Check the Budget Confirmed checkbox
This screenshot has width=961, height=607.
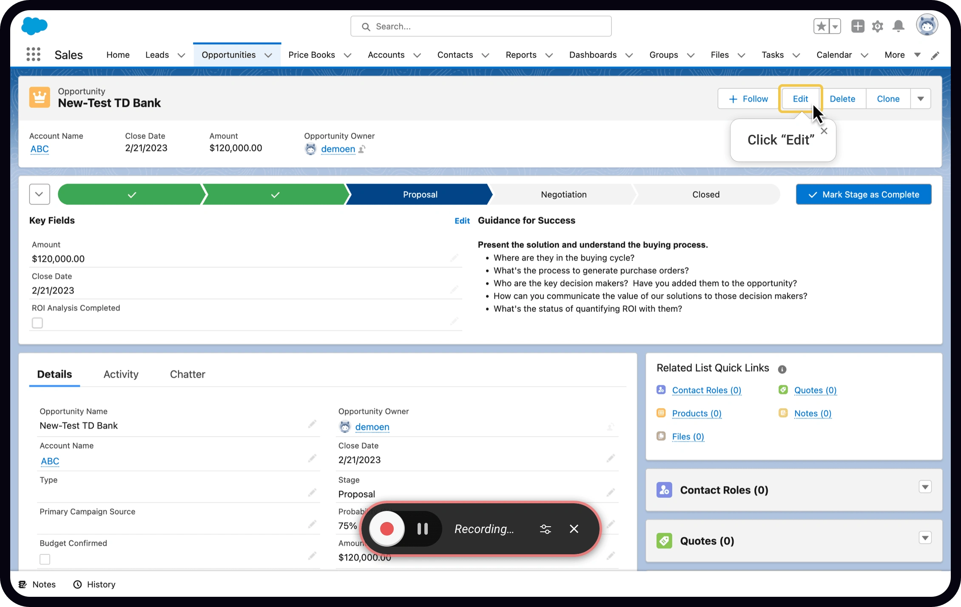click(45, 559)
